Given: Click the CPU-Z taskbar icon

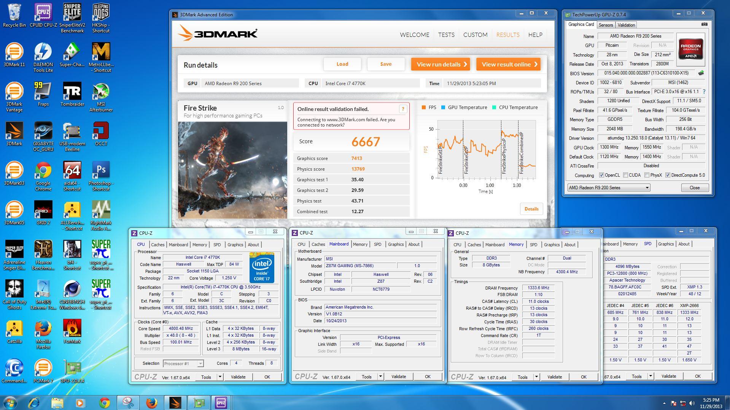Looking at the screenshot, I should point(221,403).
